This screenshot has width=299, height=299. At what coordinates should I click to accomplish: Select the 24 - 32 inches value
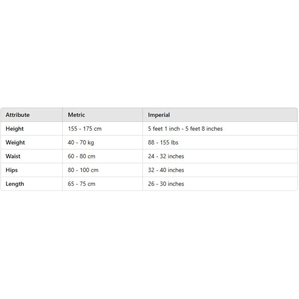click(x=166, y=156)
